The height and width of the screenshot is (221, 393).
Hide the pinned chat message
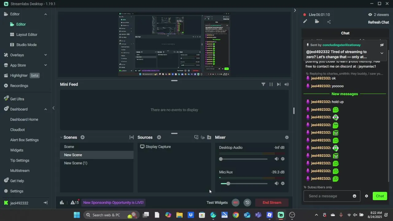click(382, 45)
